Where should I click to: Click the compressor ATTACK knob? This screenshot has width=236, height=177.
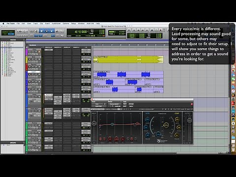tap(178, 127)
